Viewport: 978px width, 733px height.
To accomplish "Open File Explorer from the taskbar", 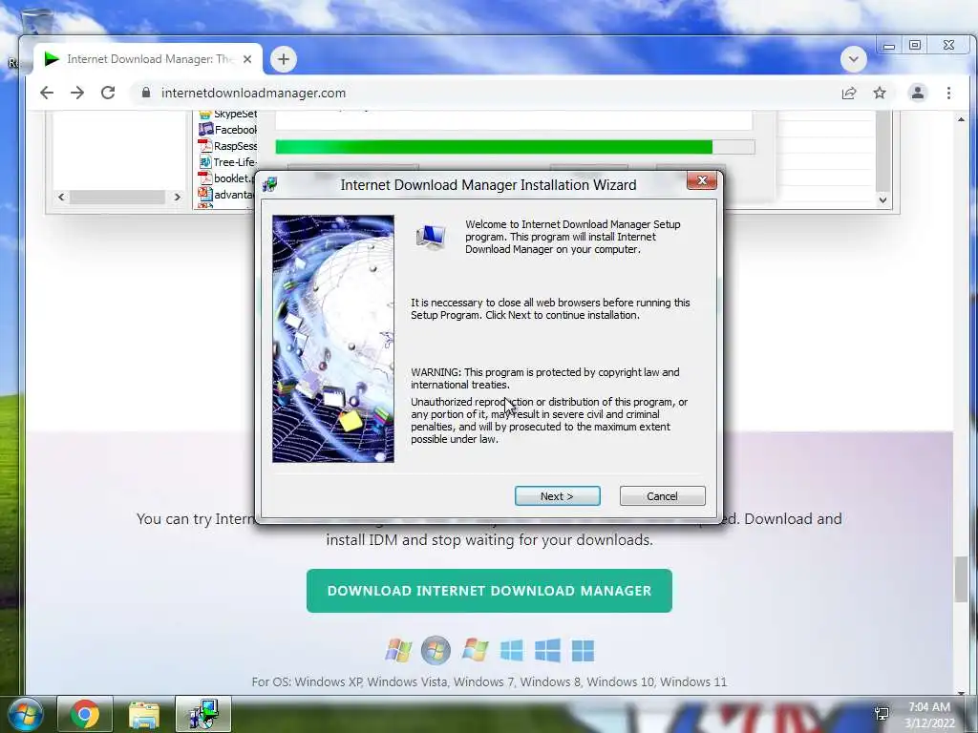I will coord(144,714).
